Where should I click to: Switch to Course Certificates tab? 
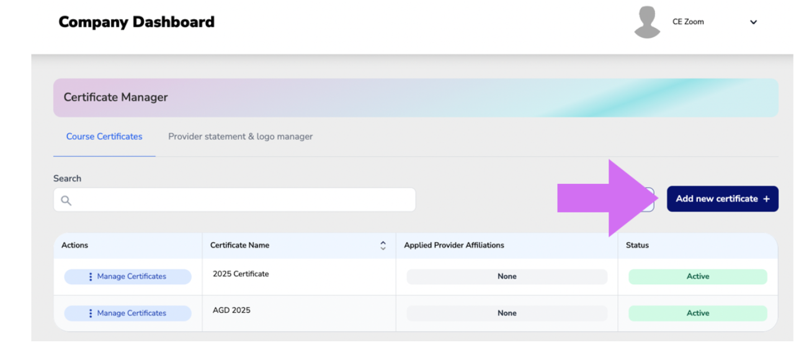click(x=104, y=136)
